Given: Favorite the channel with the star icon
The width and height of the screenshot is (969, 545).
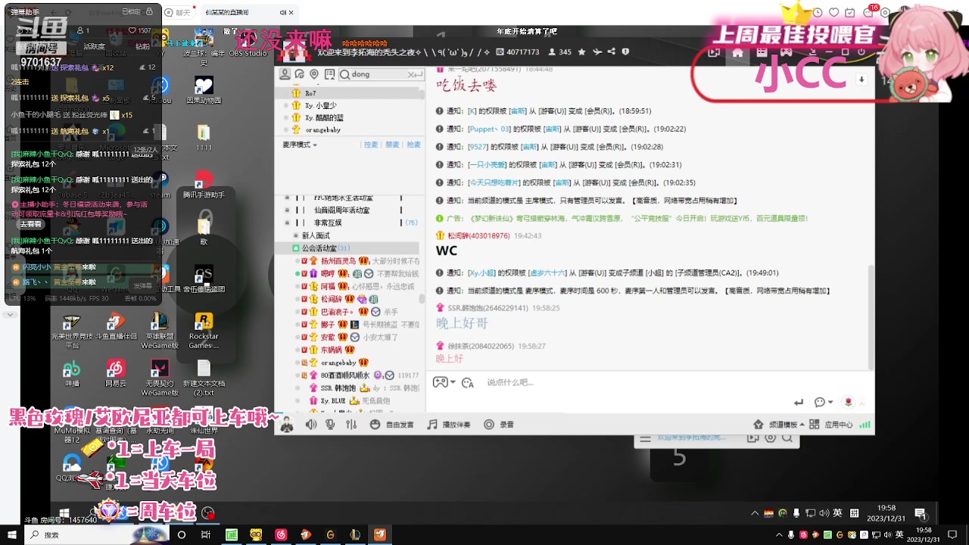Looking at the screenshot, I should pyautogui.click(x=581, y=52).
